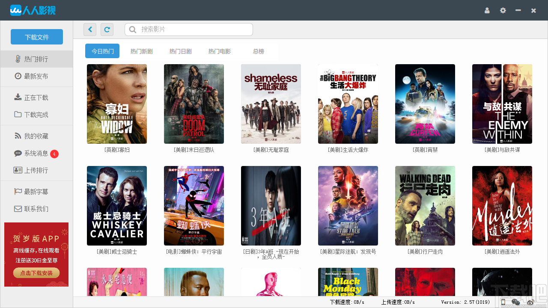Open the 寡妇 The Widow poster
The width and height of the screenshot is (548, 308).
coord(117,104)
